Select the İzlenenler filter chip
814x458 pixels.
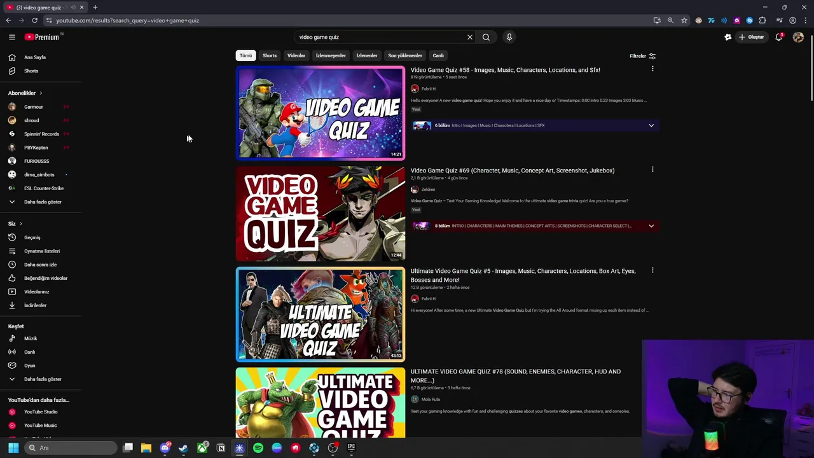(367, 55)
